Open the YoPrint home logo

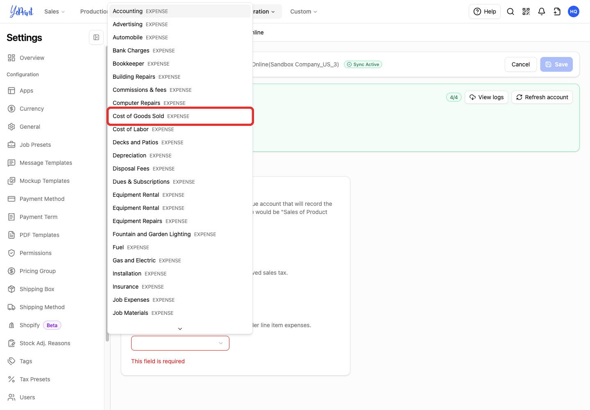(x=22, y=11)
